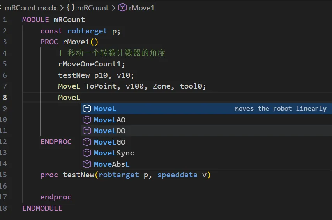Open the rMove1 symbol breadcrumb dropdown
The image size is (332, 220).
click(x=141, y=7)
